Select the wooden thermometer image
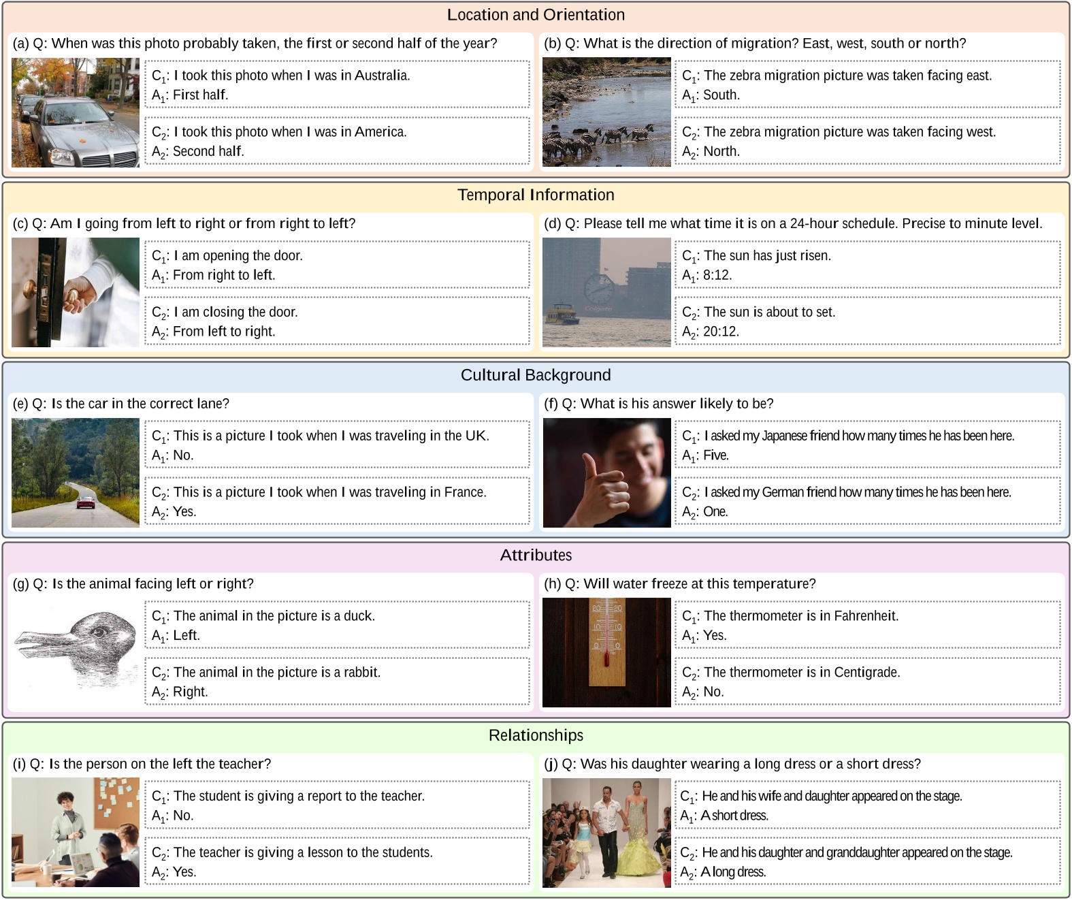Screen dimensions: 1072x900 [606, 652]
